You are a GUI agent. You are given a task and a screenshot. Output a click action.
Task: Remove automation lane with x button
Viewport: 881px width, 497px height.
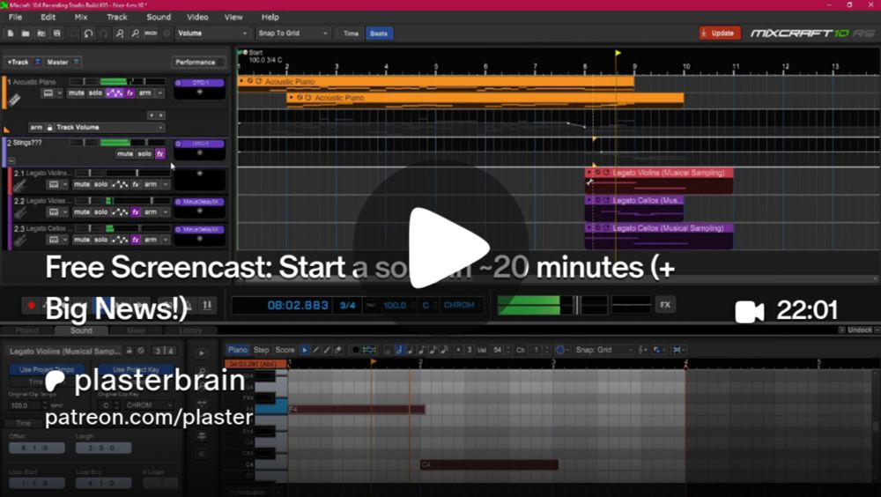[161, 115]
